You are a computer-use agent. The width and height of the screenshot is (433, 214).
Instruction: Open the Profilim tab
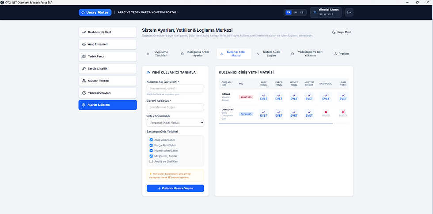[x=342, y=54]
